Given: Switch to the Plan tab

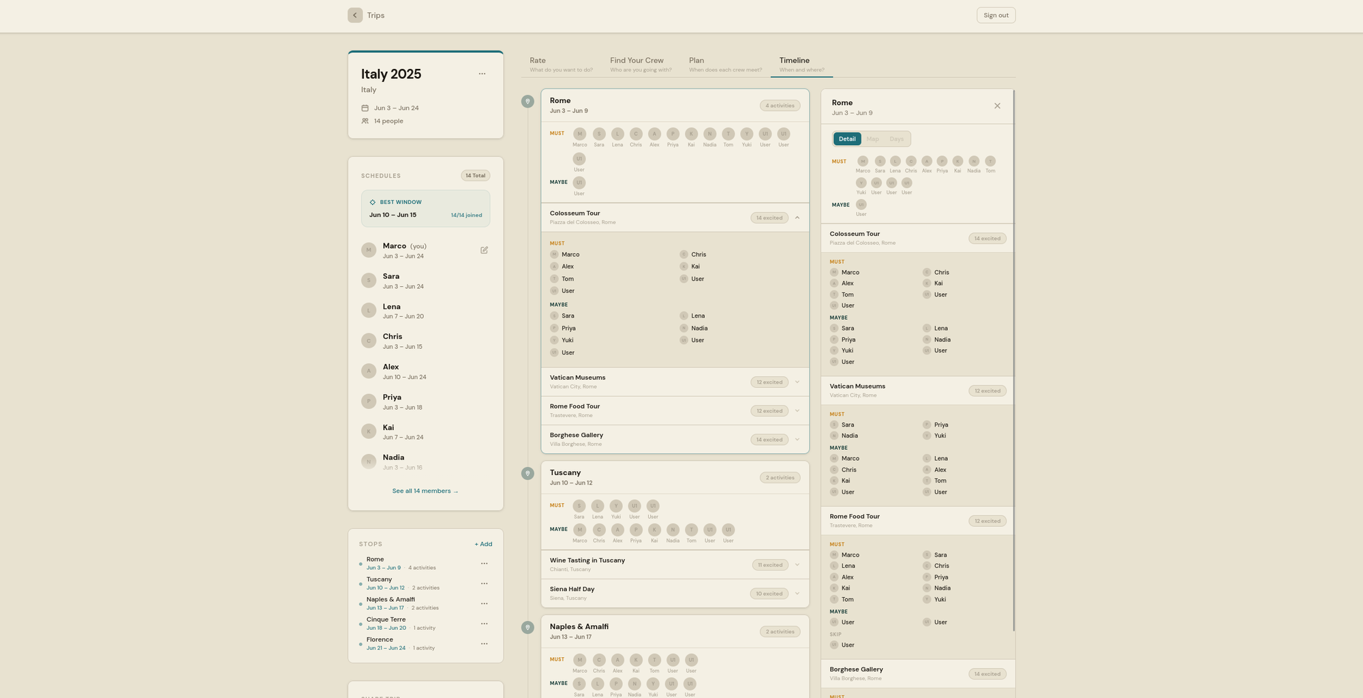Looking at the screenshot, I should click(x=725, y=65).
